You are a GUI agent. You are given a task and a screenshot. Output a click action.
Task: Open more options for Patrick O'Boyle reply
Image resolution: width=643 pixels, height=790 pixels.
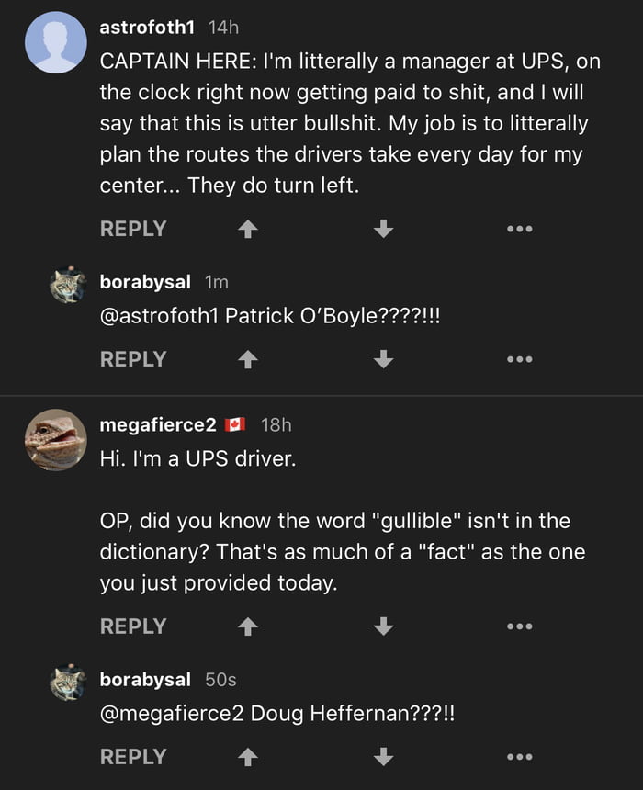(519, 360)
